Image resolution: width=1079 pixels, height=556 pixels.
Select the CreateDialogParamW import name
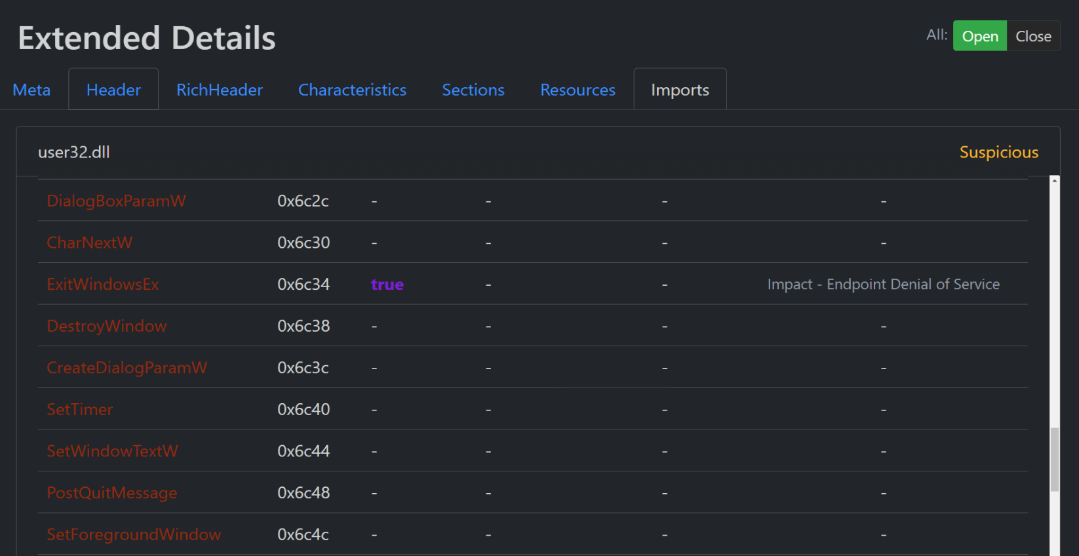coord(127,368)
